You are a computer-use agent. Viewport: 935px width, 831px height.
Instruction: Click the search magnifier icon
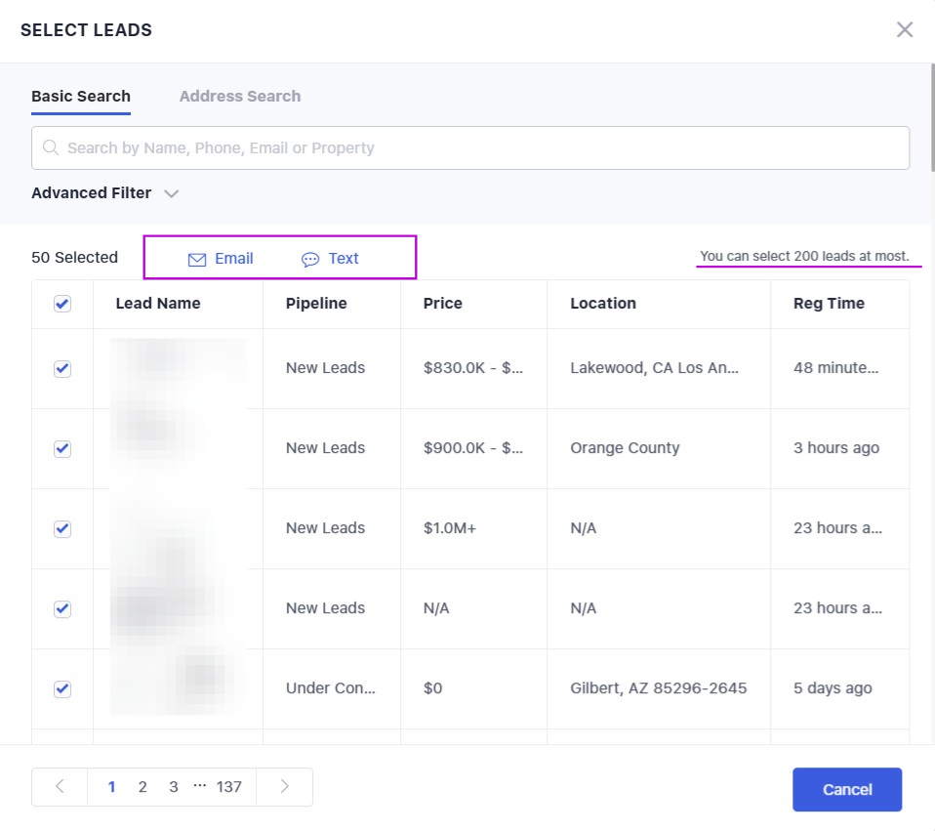point(51,148)
